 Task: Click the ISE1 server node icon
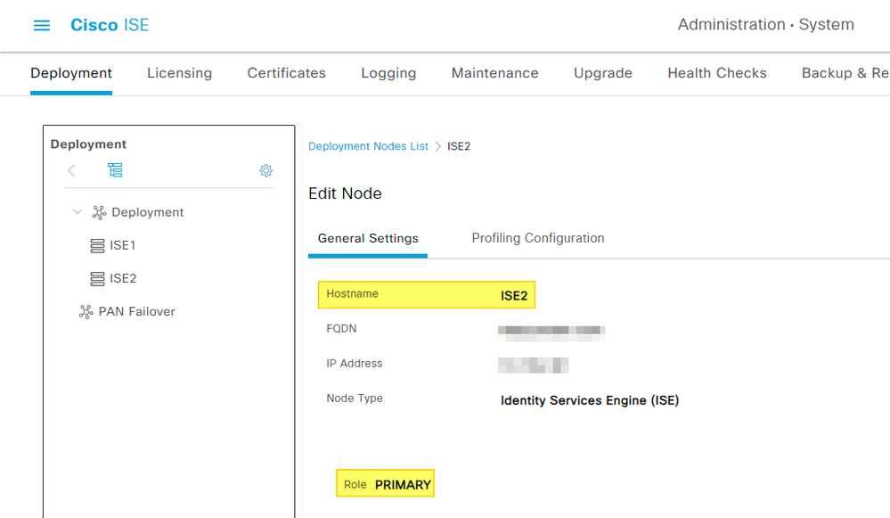[97, 245]
